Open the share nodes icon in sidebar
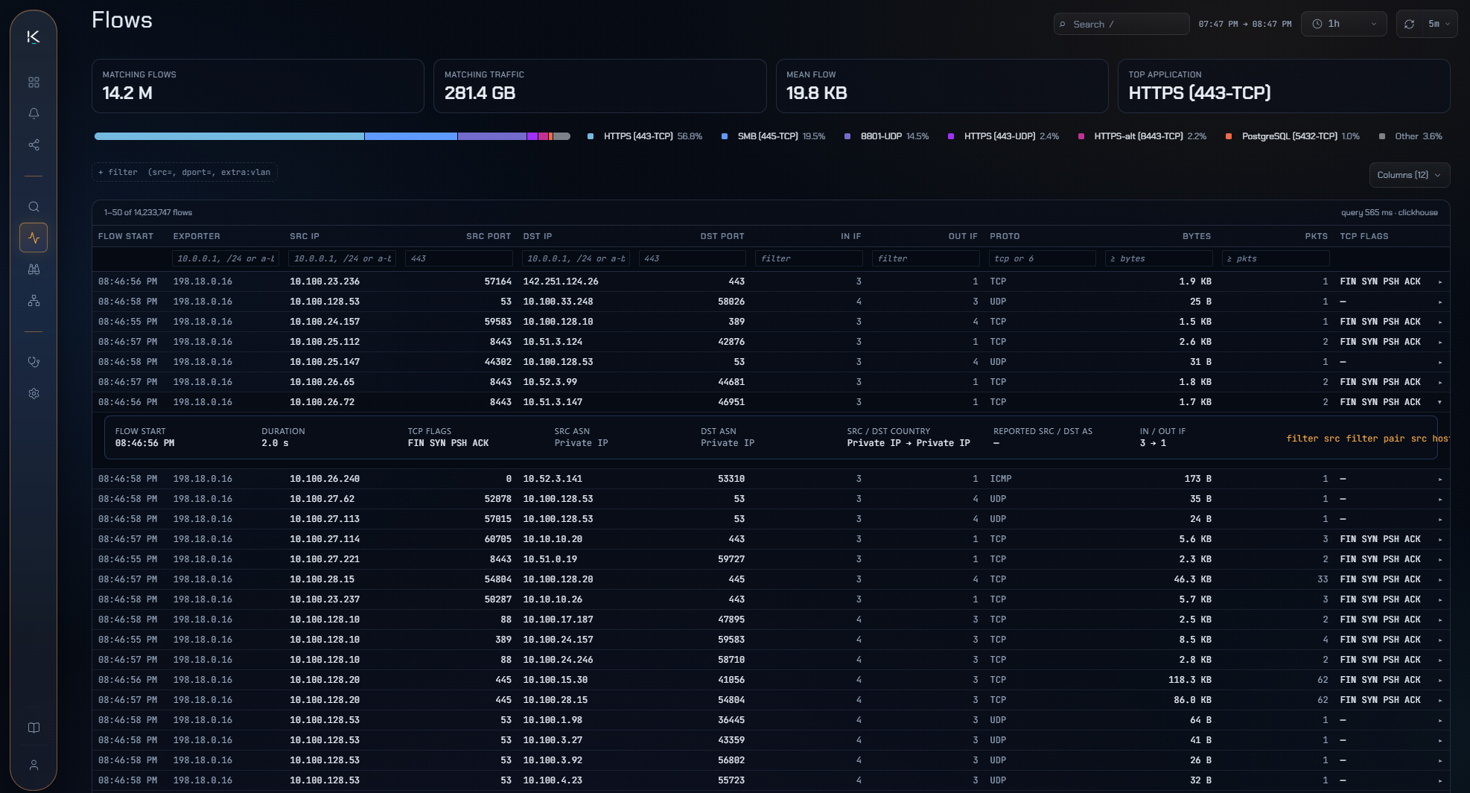Screen dimensions: 1470x793 tap(34, 144)
